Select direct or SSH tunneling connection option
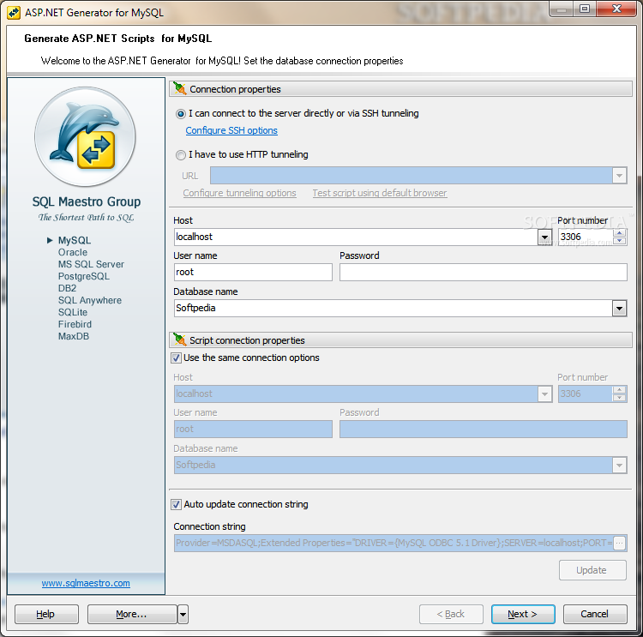The height and width of the screenshot is (637, 643). (180, 114)
